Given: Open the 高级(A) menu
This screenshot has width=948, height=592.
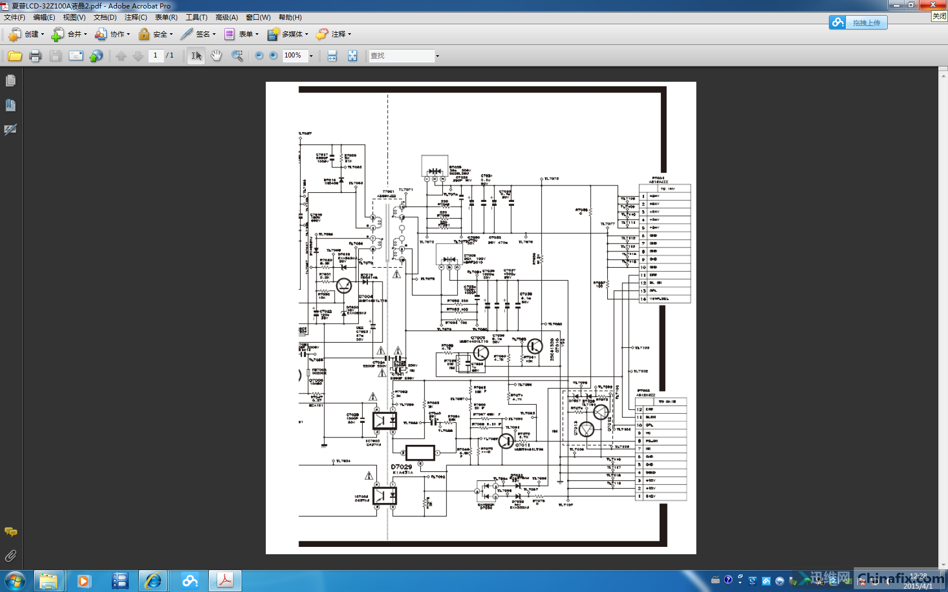Looking at the screenshot, I should coord(226,17).
